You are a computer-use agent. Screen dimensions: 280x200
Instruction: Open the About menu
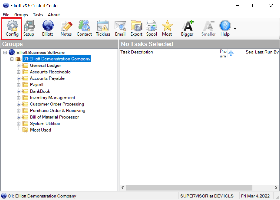click(x=54, y=15)
